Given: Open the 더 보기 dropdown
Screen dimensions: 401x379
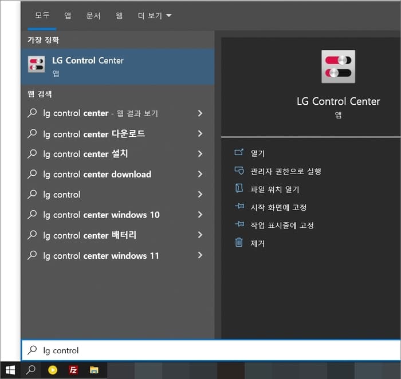Looking at the screenshot, I should pyautogui.click(x=154, y=15).
